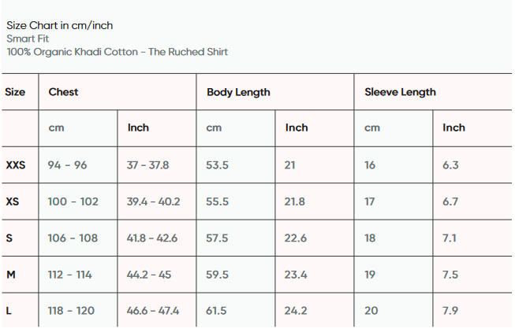Click the "Size Chart in cm/inch" title
The width and height of the screenshot is (515, 336).
60,25
